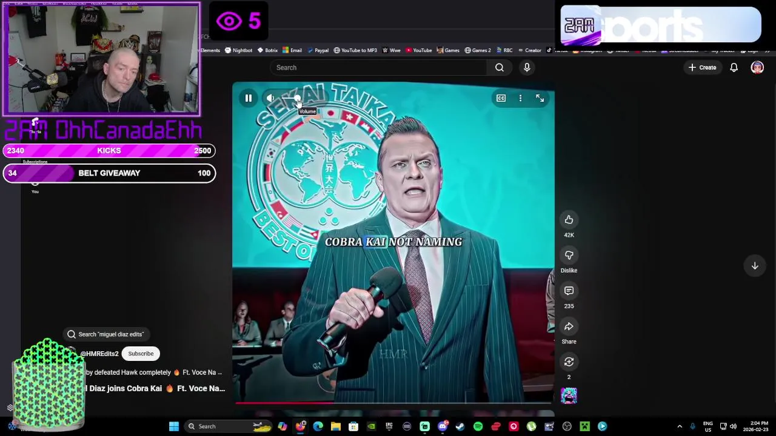Viewport: 776px width, 436px height.
Task: Open Firefox from the taskbar
Action: 300,426
